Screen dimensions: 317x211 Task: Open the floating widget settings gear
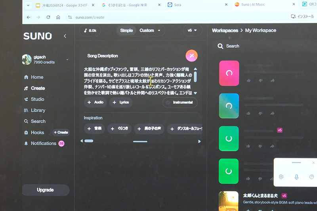[281, 177]
